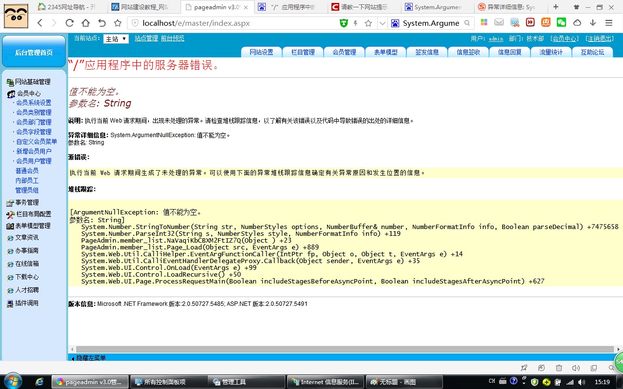Click the horizontal scrollbar under error page
The height and width of the screenshot is (389, 623).
[341, 349]
